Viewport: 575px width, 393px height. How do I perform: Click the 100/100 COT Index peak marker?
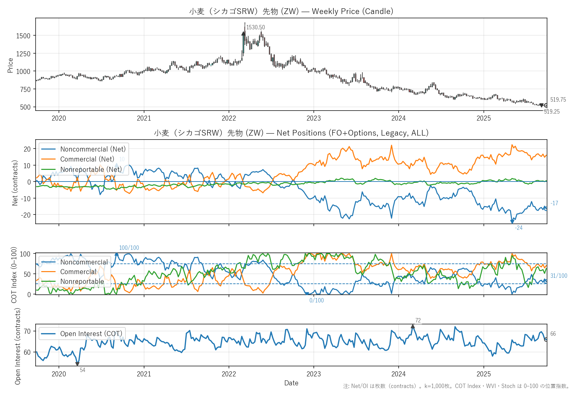(116, 254)
